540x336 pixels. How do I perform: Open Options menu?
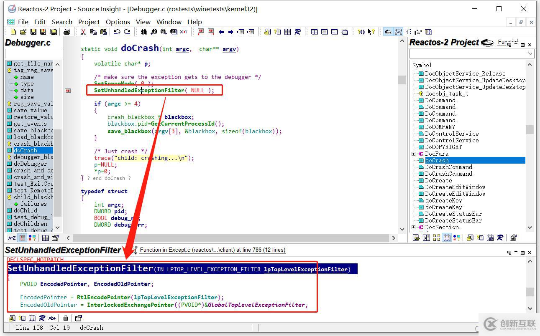coord(118,22)
